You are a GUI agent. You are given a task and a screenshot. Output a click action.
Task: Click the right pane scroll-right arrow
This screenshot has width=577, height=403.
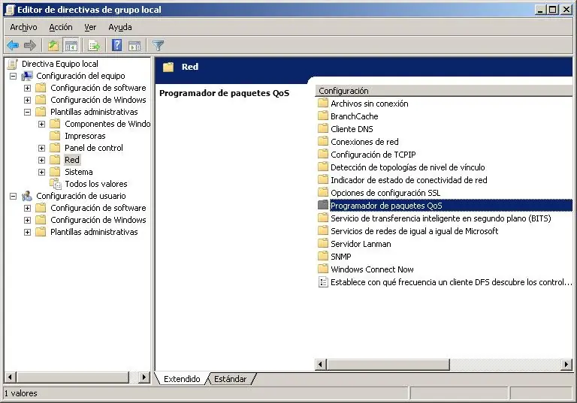[566, 365]
